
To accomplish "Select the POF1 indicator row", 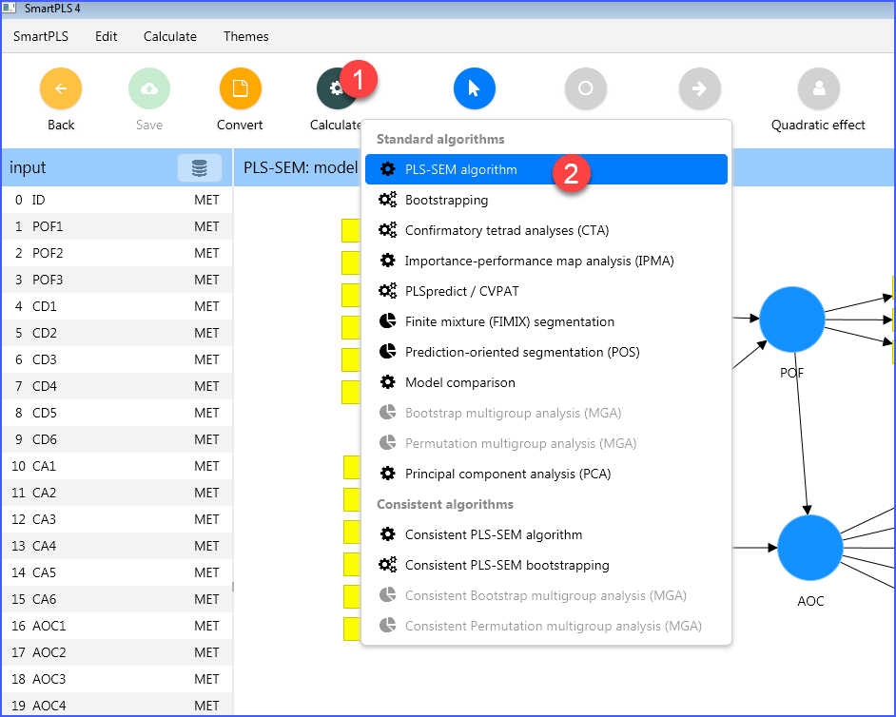I will point(114,226).
